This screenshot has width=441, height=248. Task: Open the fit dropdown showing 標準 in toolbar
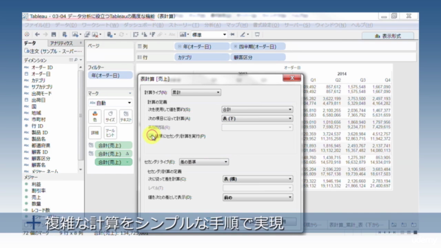click(x=209, y=34)
